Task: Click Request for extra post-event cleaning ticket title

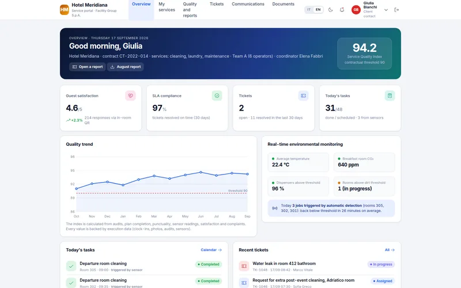Action: (x=304, y=281)
